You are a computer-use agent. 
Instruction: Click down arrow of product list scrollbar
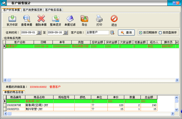click(x=176, y=110)
